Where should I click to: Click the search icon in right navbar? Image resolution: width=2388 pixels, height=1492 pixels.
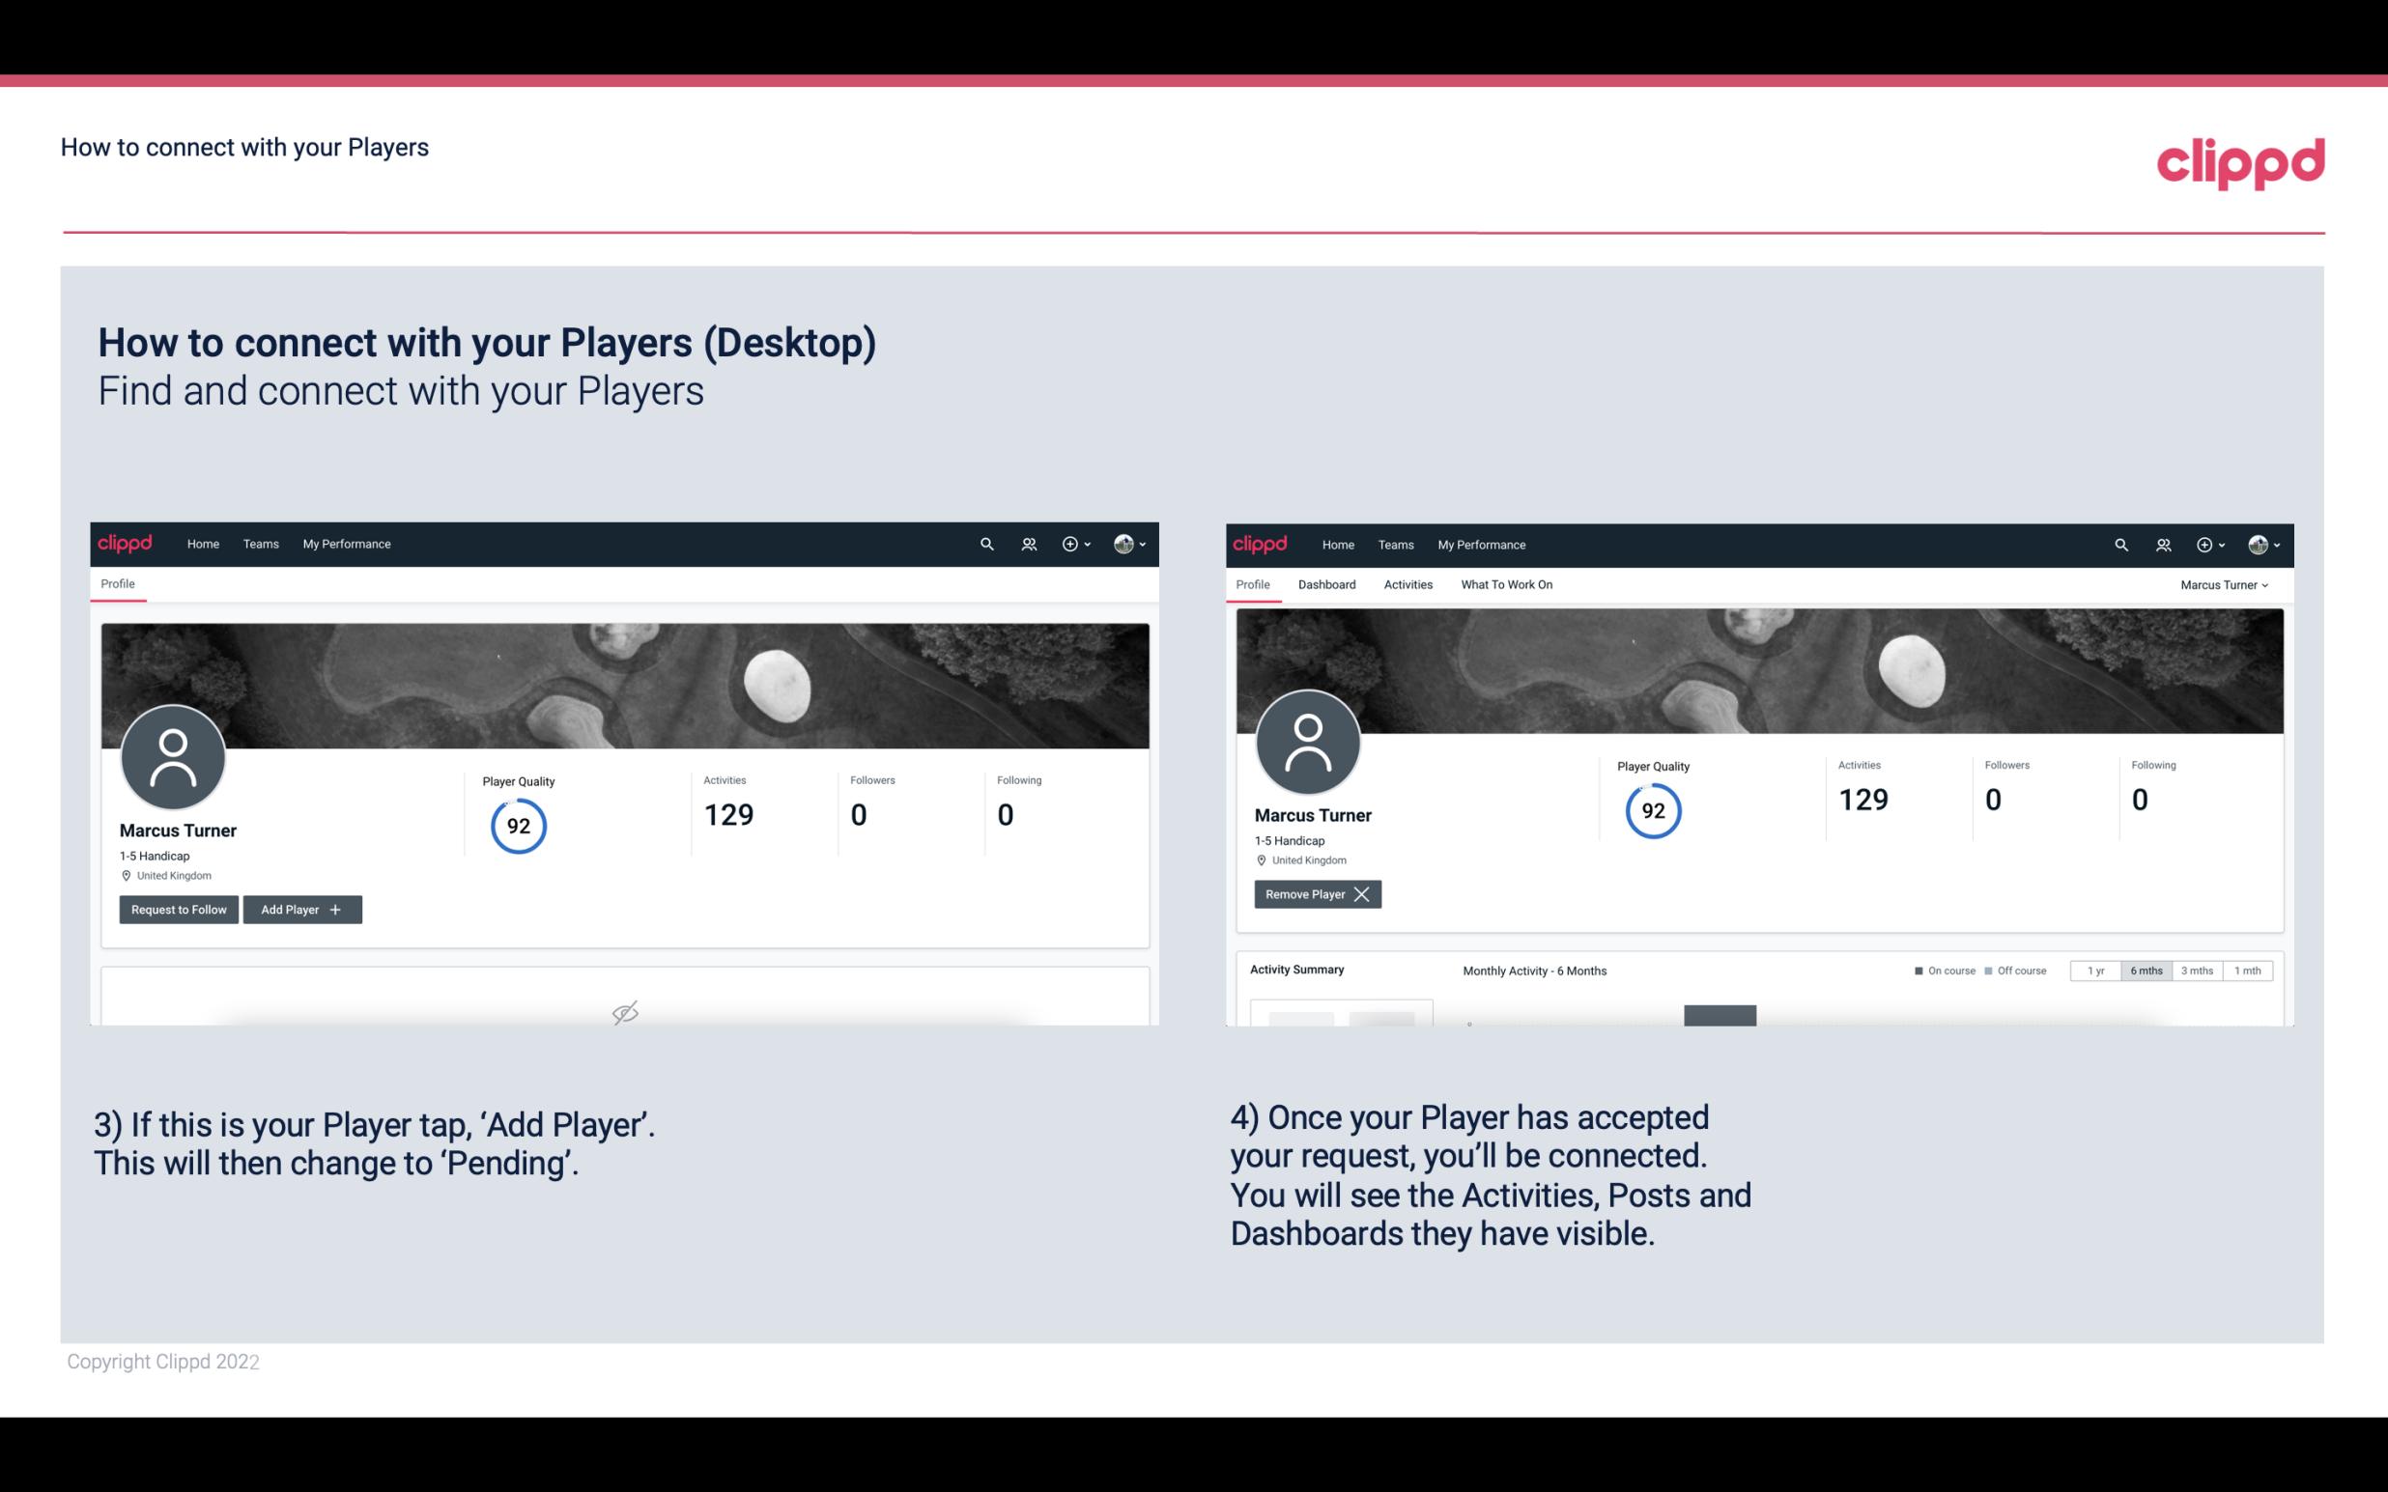point(2119,545)
